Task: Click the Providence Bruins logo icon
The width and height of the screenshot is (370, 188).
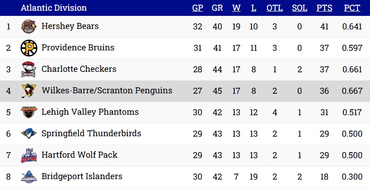Action: point(29,48)
